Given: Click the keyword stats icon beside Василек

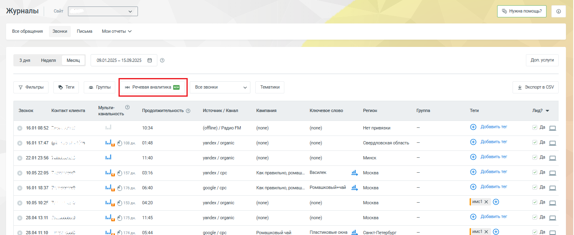Looking at the screenshot, I should (x=355, y=173).
